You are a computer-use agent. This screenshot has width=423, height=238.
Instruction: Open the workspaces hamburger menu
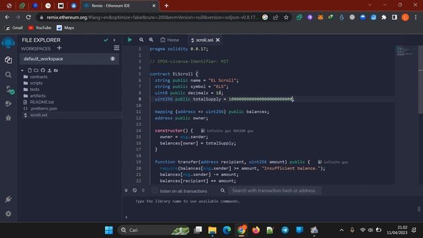point(116,48)
